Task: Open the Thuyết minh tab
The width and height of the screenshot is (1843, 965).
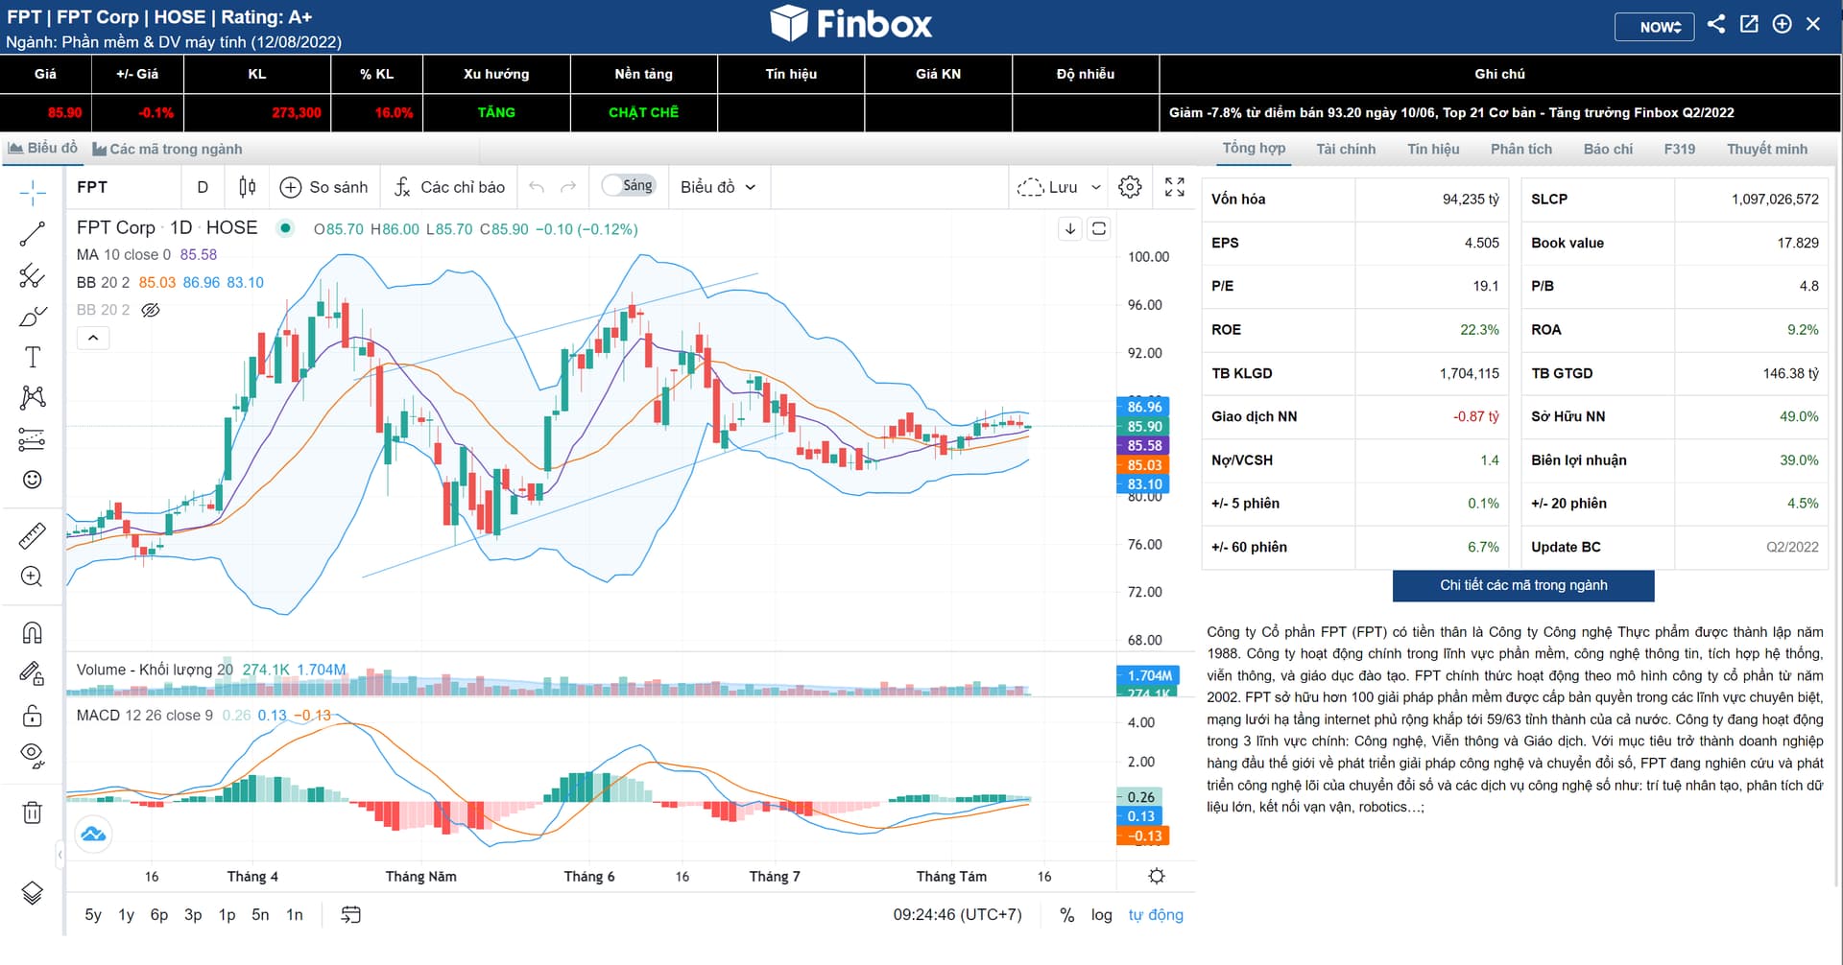Action: coord(1767,149)
